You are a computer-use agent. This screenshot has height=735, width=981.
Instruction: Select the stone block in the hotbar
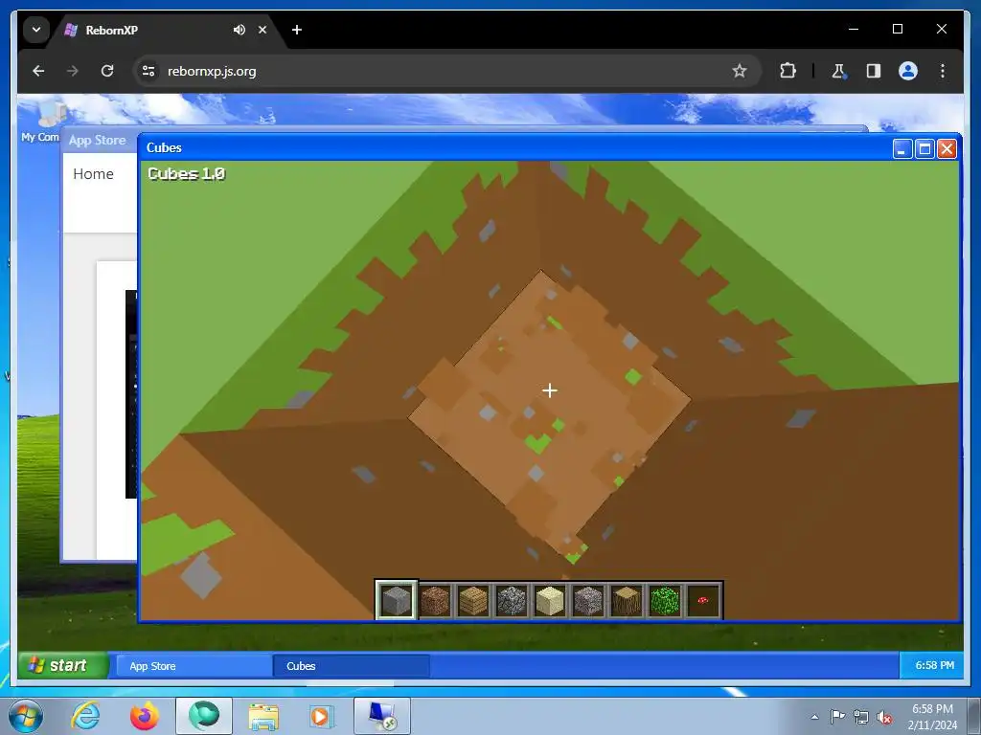click(x=396, y=600)
